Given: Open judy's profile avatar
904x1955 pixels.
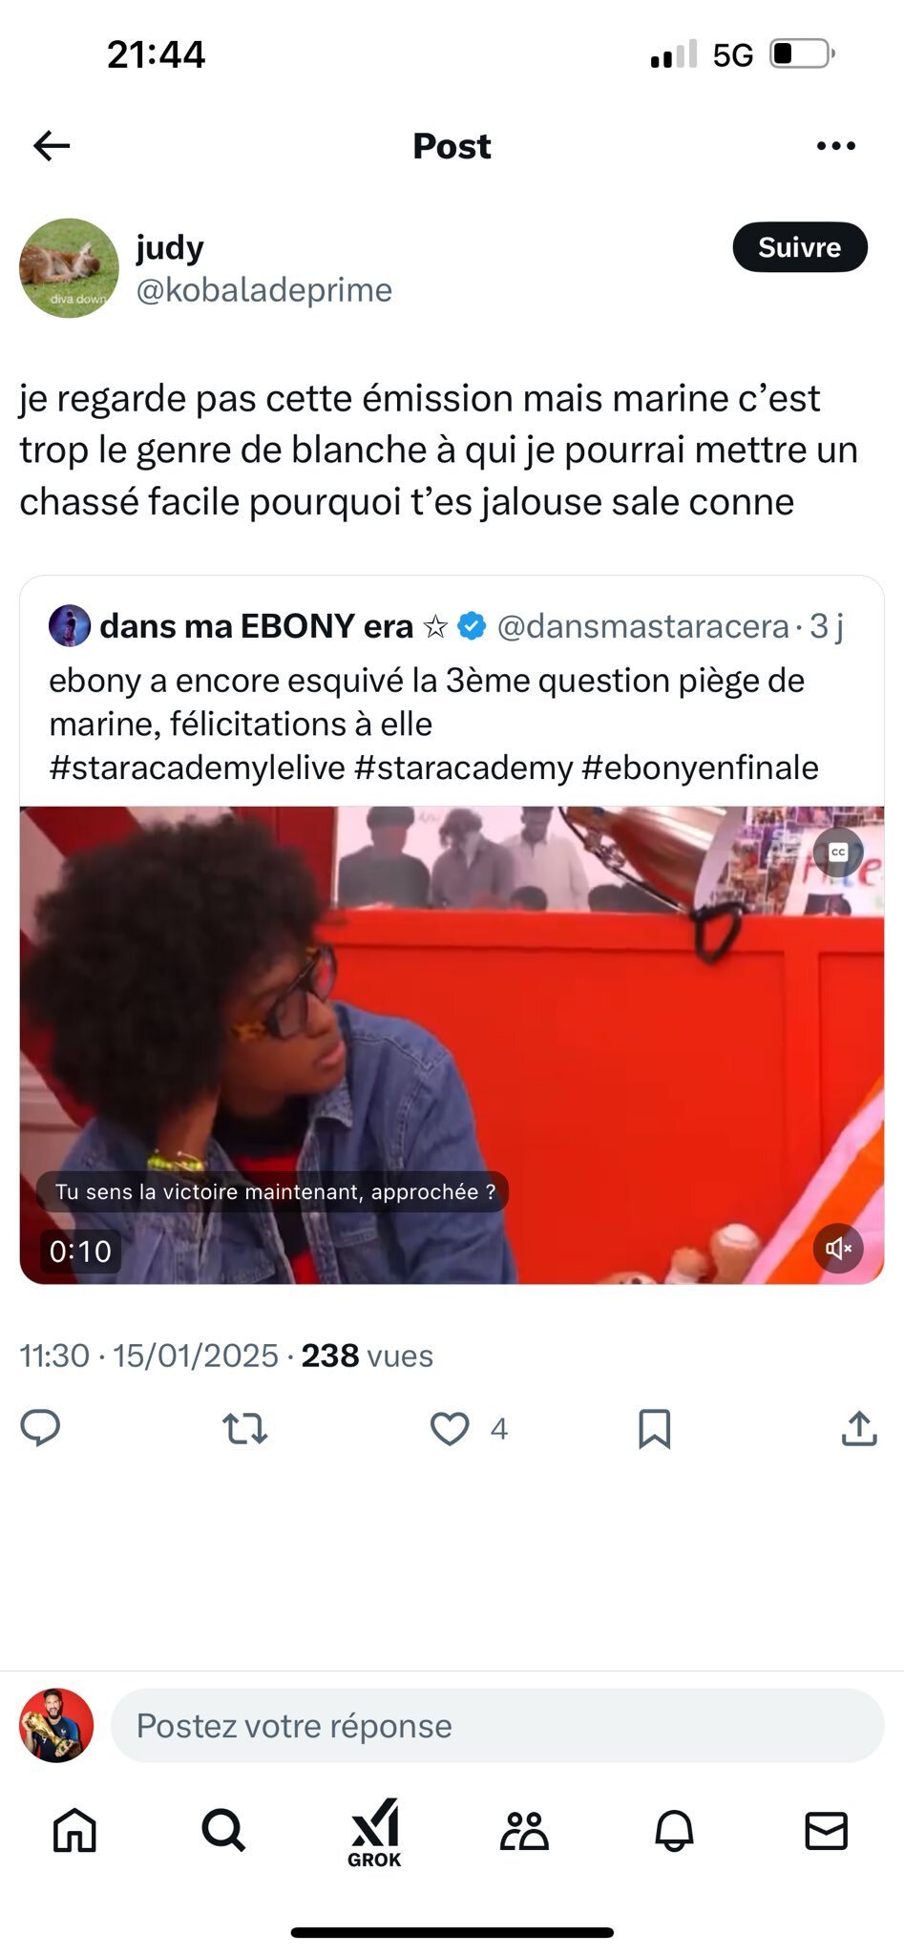Looking at the screenshot, I should tap(69, 268).
